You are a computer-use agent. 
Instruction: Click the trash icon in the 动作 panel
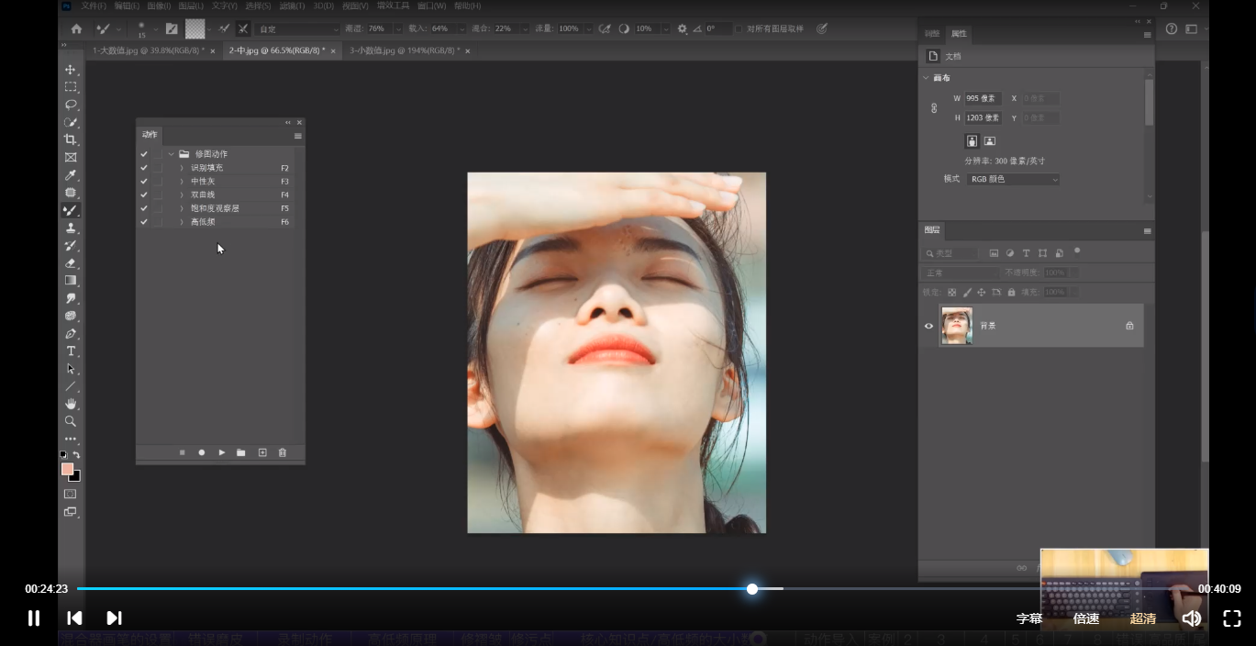(282, 452)
